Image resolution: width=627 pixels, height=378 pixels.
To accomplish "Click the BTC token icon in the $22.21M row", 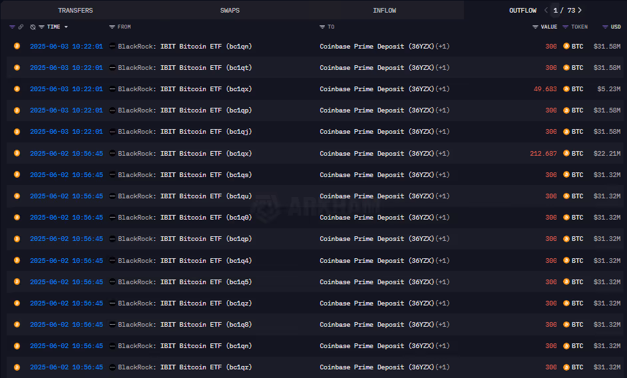I will 566,153.
